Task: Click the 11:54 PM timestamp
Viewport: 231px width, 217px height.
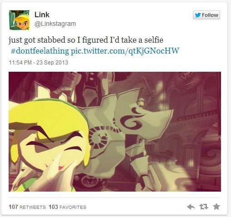Action: coord(20,63)
